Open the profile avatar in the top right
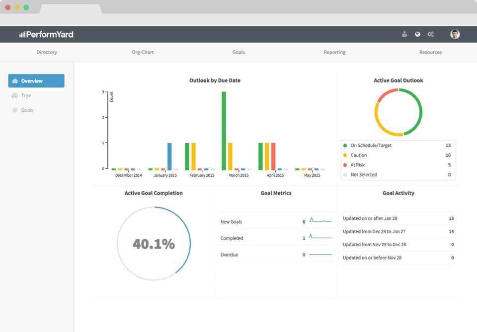Image resolution: width=477 pixels, height=332 pixels. click(454, 34)
